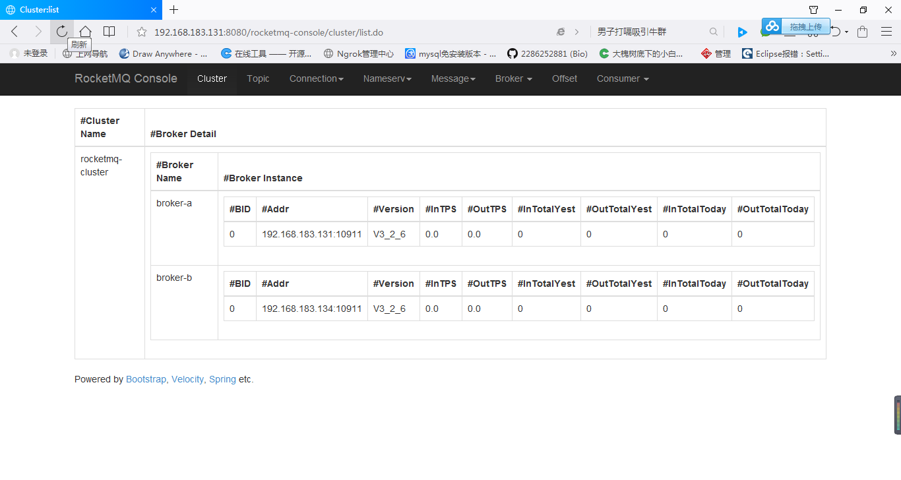Click #InTotalYest header in broker-a table
This screenshot has width=901, height=480.
[x=546, y=209]
